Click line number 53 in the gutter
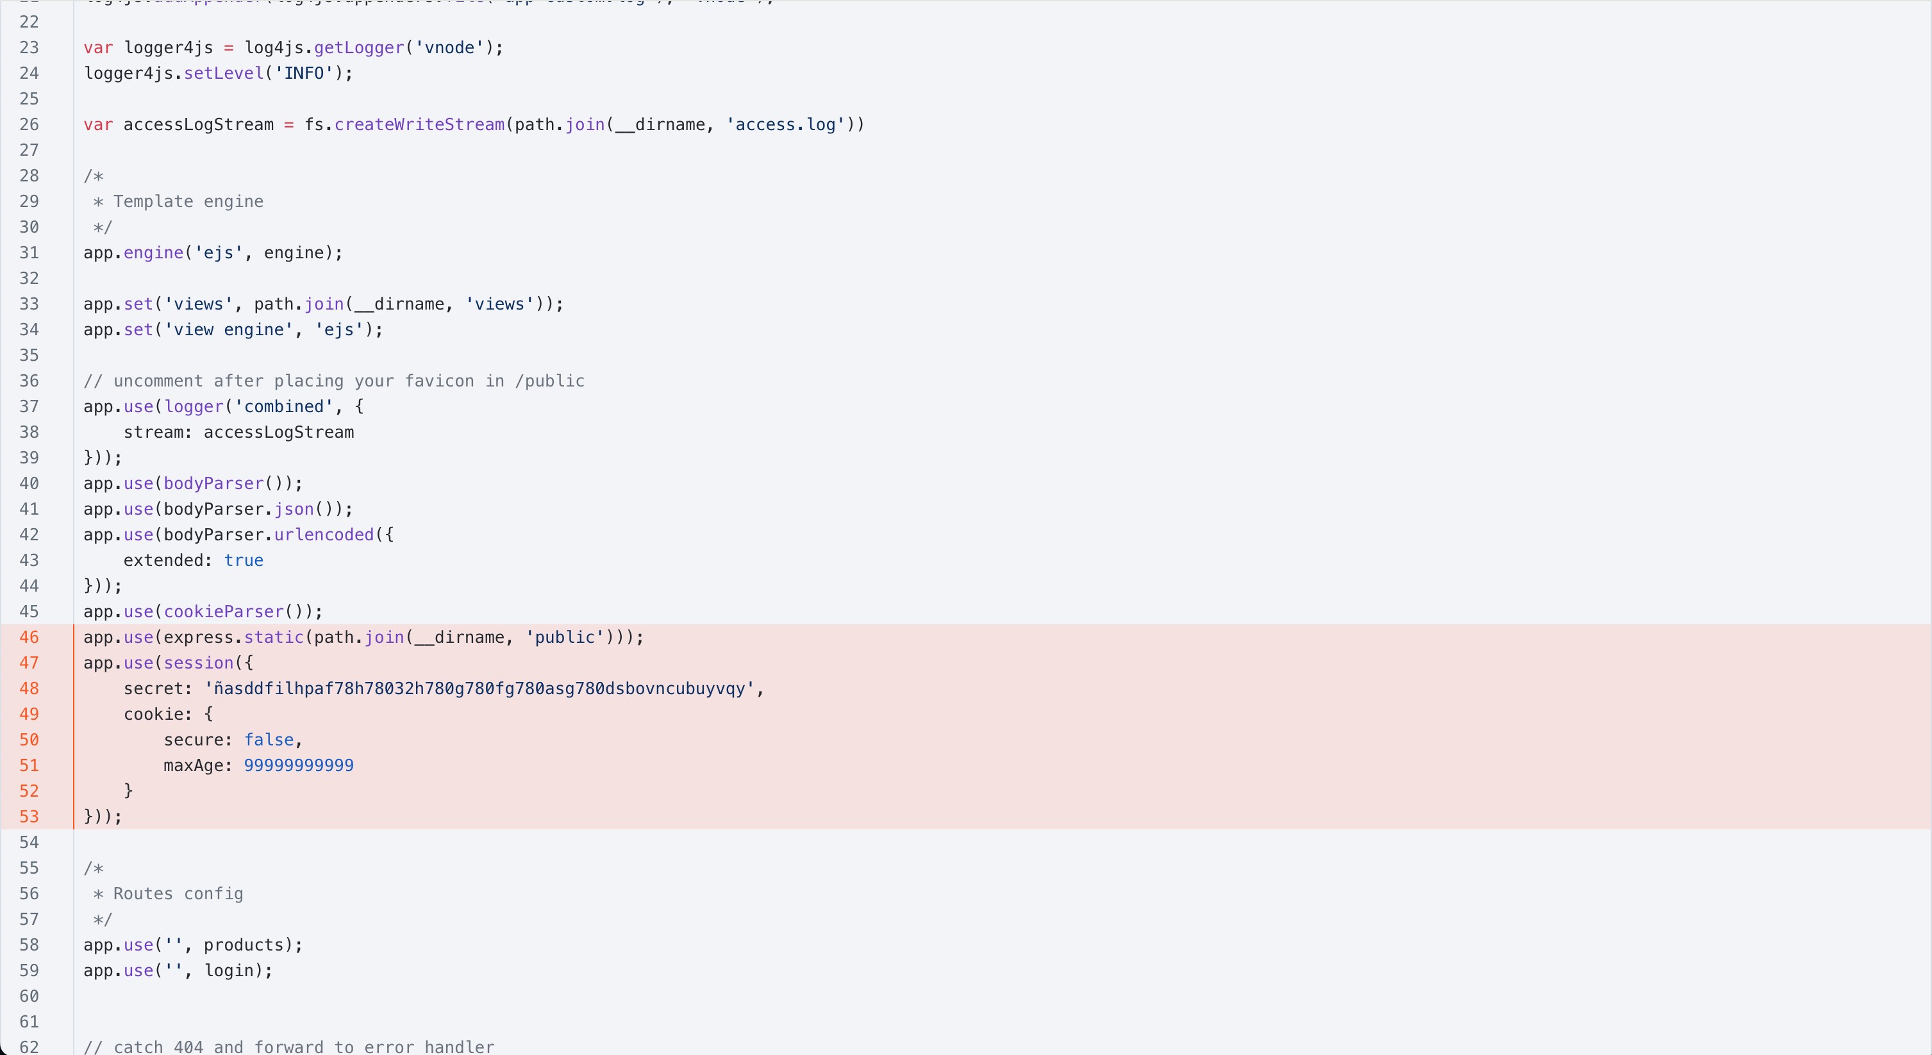This screenshot has width=1932, height=1055. click(x=29, y=817)
